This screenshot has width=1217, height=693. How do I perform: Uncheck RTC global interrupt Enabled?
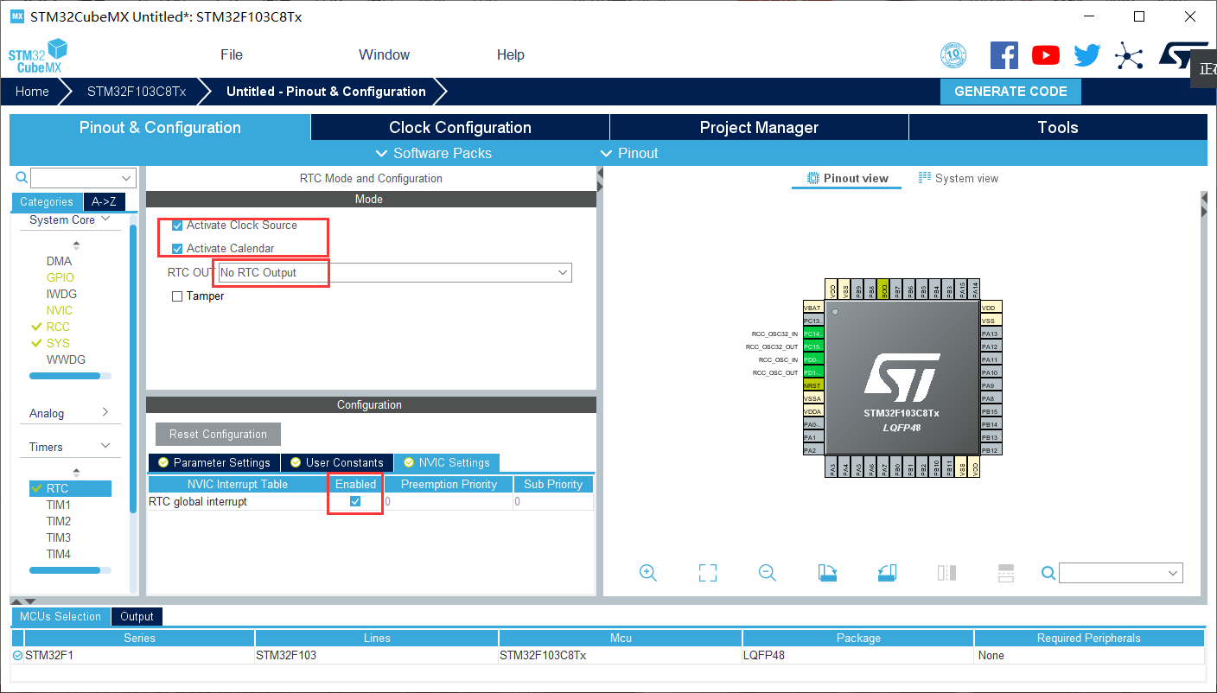(x=354, y=501)
